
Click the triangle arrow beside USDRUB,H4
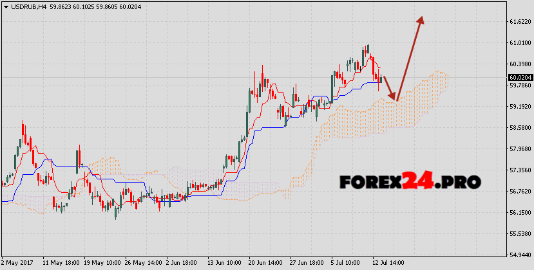6,6
